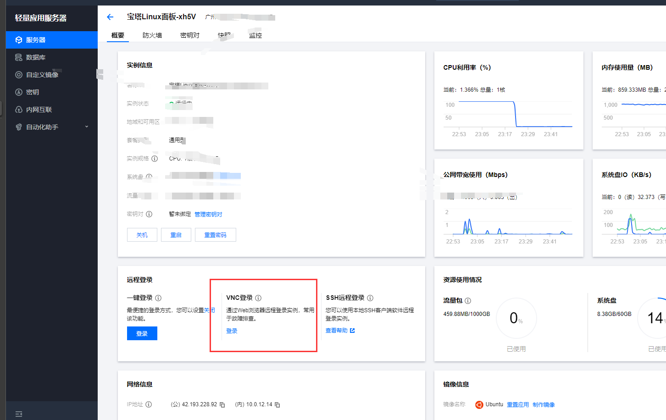Click the 内存使用量 (MB) chart heading

coord(627,67)
